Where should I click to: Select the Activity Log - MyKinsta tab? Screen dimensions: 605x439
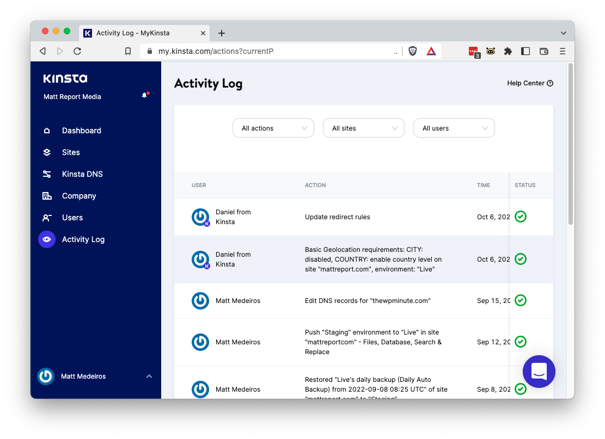[x=144, y=33]
